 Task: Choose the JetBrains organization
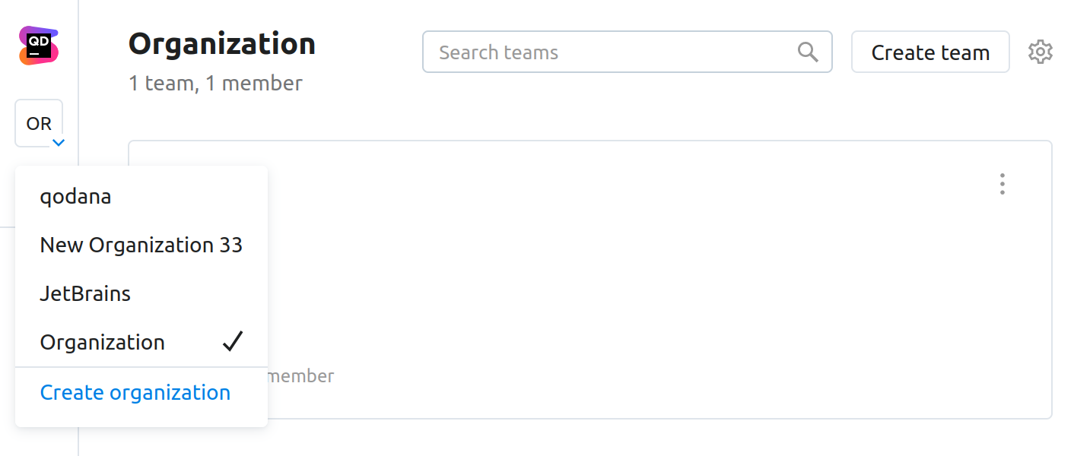[85, 294]
